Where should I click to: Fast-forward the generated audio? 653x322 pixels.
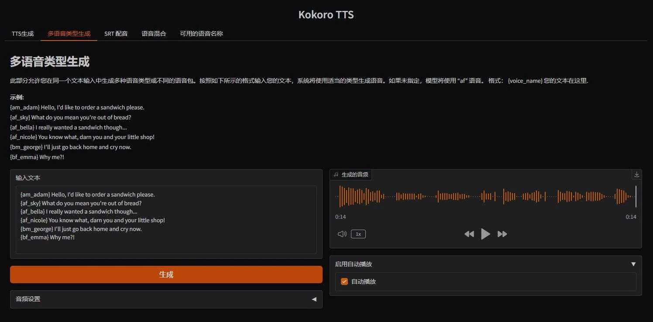pos(502,234)
